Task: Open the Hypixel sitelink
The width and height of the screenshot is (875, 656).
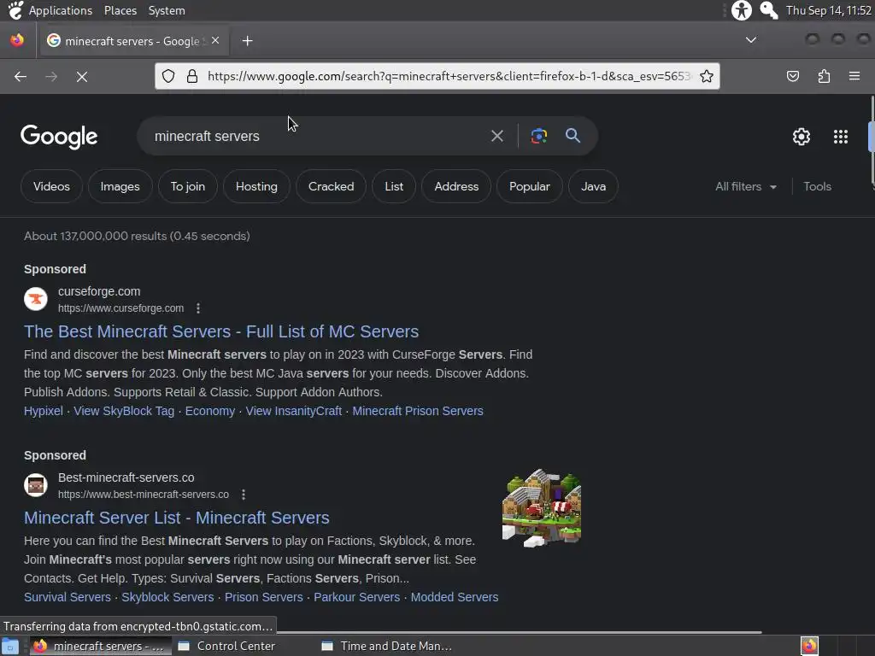Action: [44, 411]
